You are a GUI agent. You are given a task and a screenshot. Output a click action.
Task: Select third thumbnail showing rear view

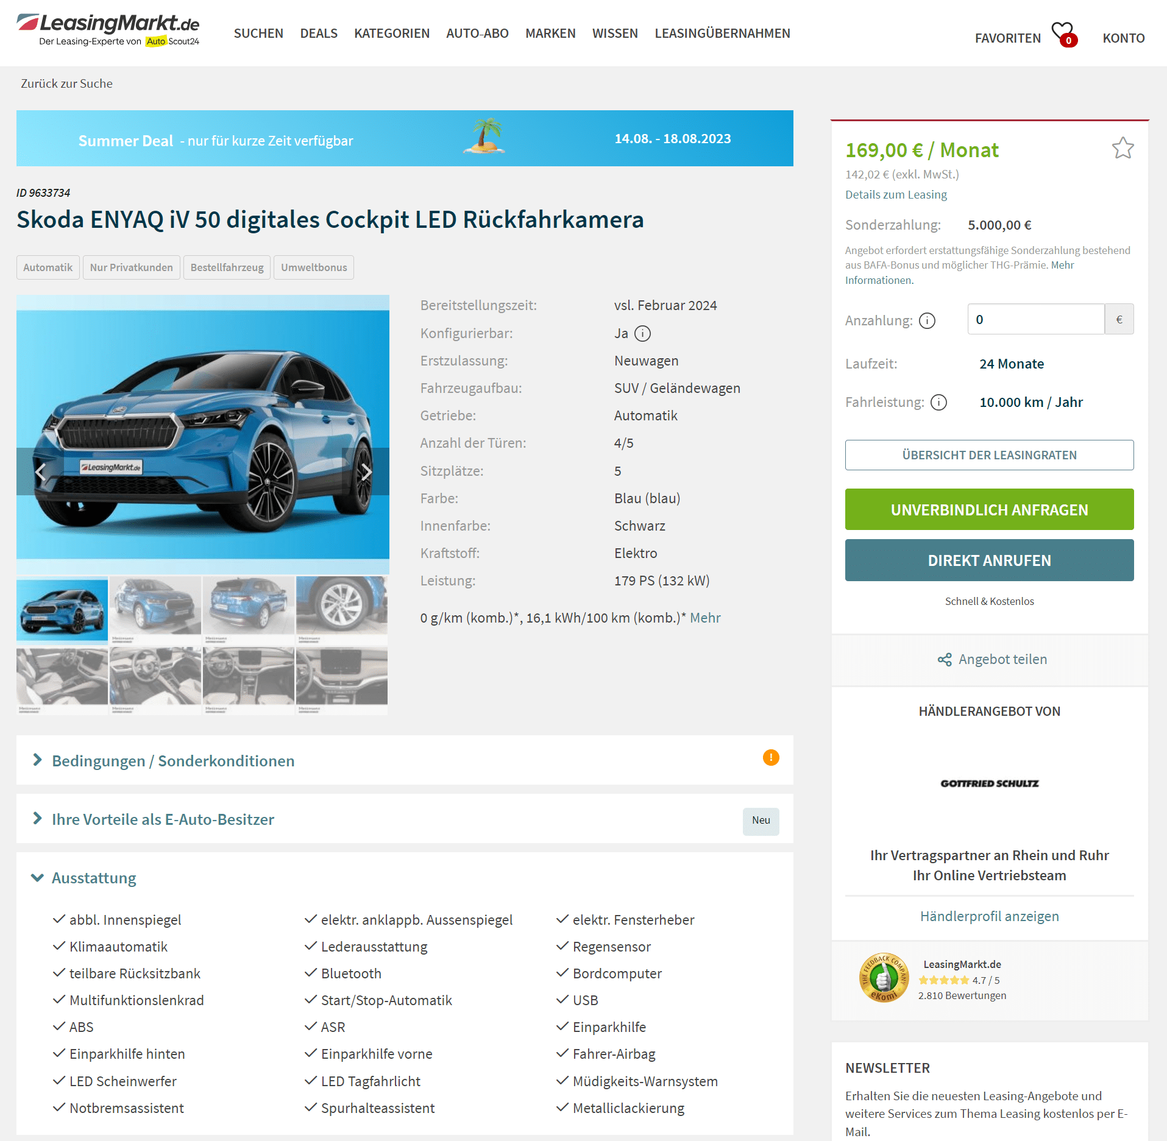[x=249, y=610]
